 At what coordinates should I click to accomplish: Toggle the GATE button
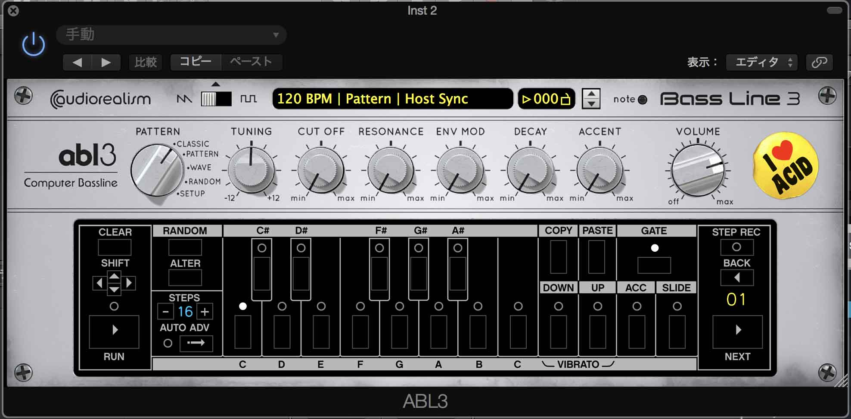click(x=654, y=265)
